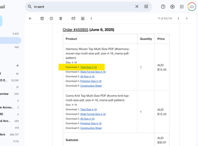Download Harmony Woven Top A0 Size 4-16

pos(87,76)
